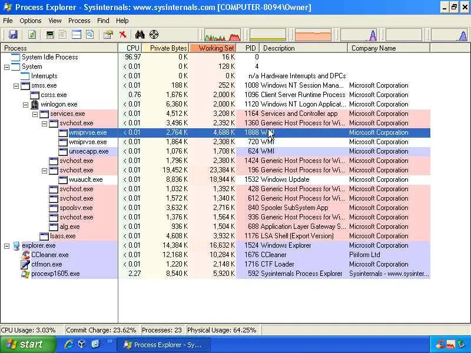Sort by the Private Bytes column header

165,48
